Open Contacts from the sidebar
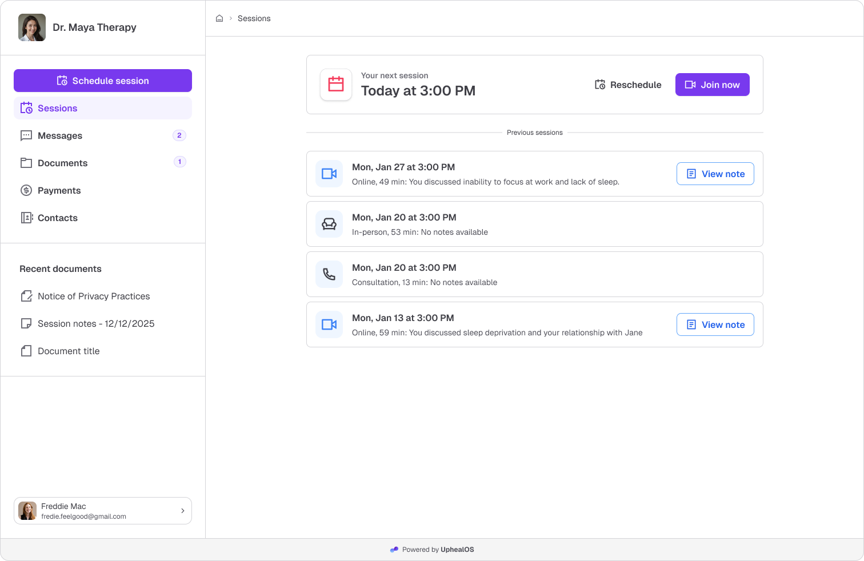Viewport: 864px width, 561px height. point(103,218)
